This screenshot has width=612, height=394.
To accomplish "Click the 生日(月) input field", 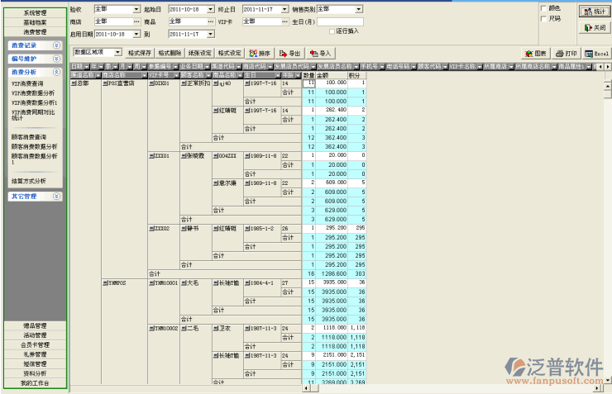I will point(339,21).
